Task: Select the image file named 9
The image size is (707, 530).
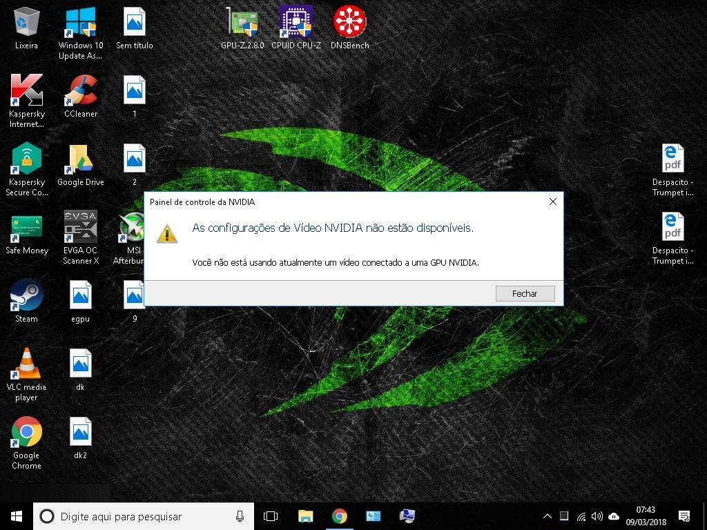Action: tap(135, 301)
